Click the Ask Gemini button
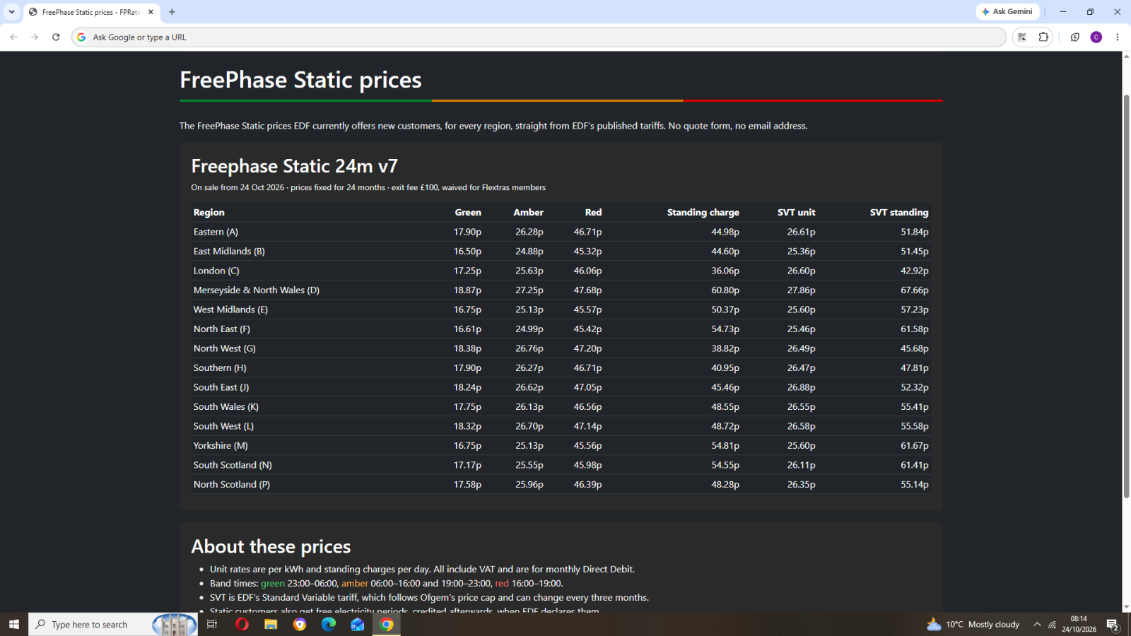 point(1007,12)
